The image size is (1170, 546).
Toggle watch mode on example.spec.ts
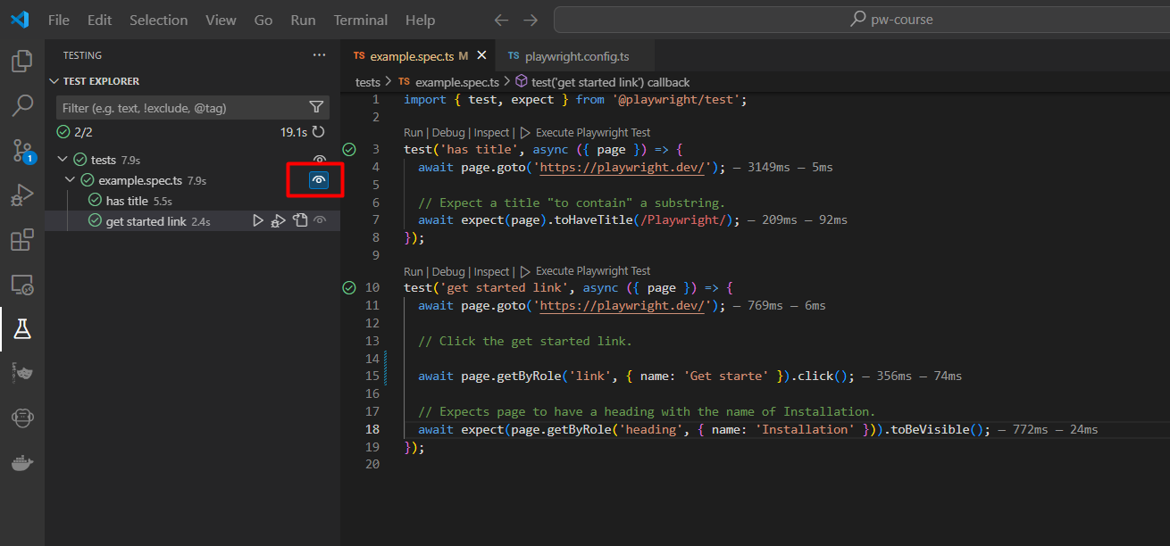click(319, 180)
